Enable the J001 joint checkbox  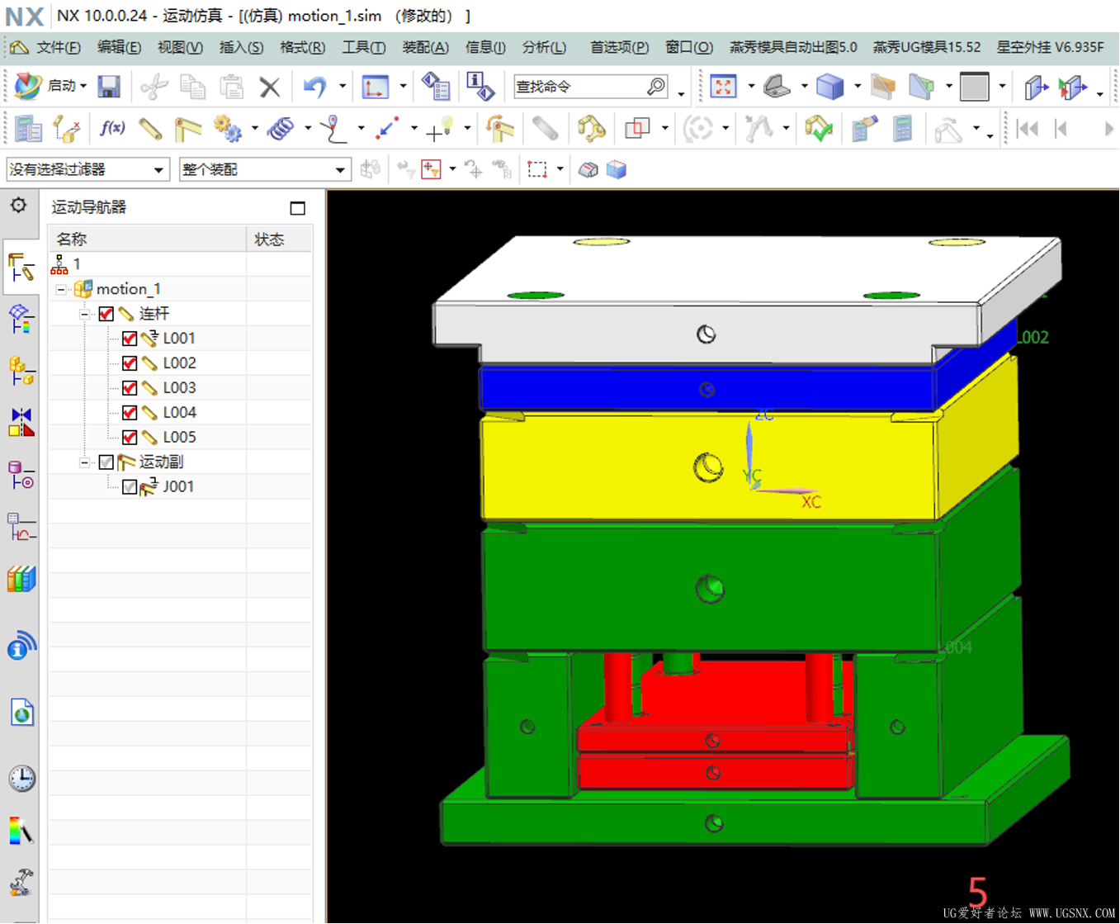[130, 487]
